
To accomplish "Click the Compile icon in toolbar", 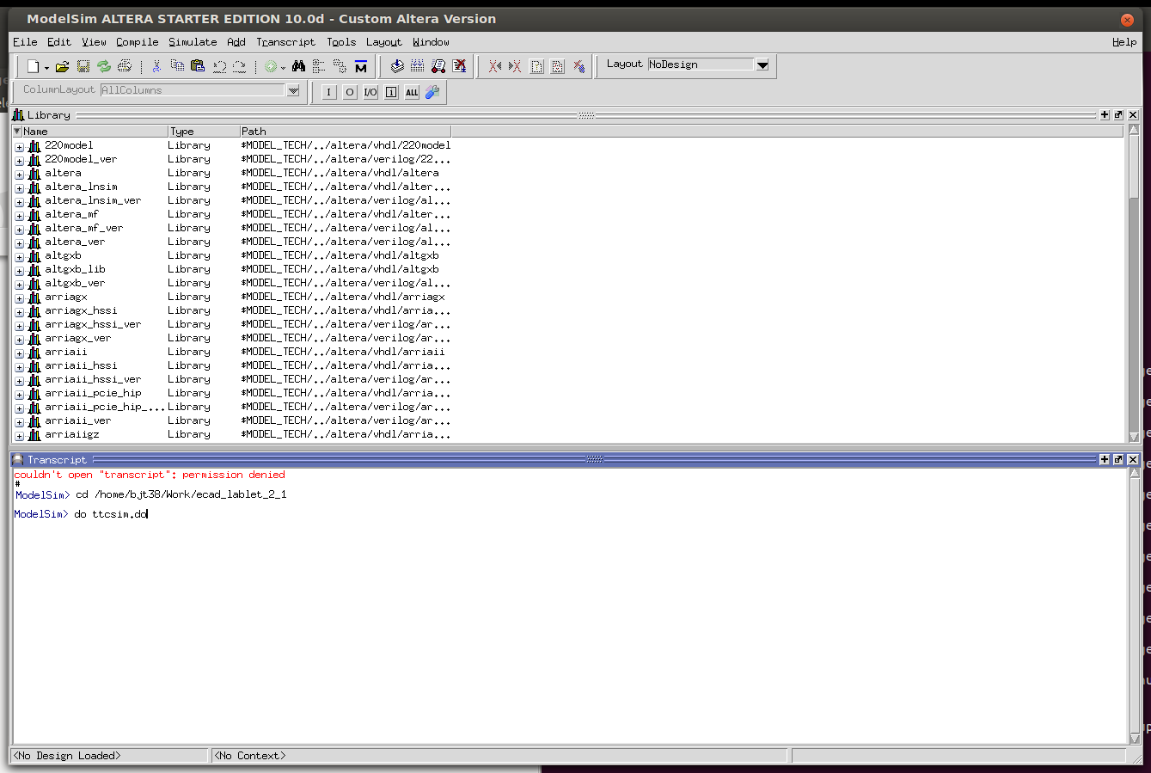I will click(x=396, y=66).
